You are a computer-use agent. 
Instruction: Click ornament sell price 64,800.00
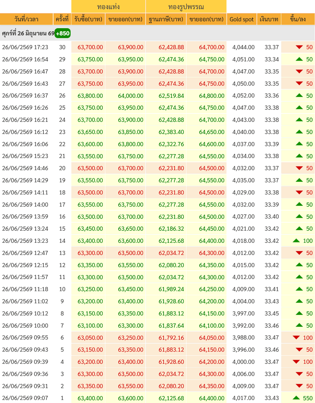pos(212,96)
